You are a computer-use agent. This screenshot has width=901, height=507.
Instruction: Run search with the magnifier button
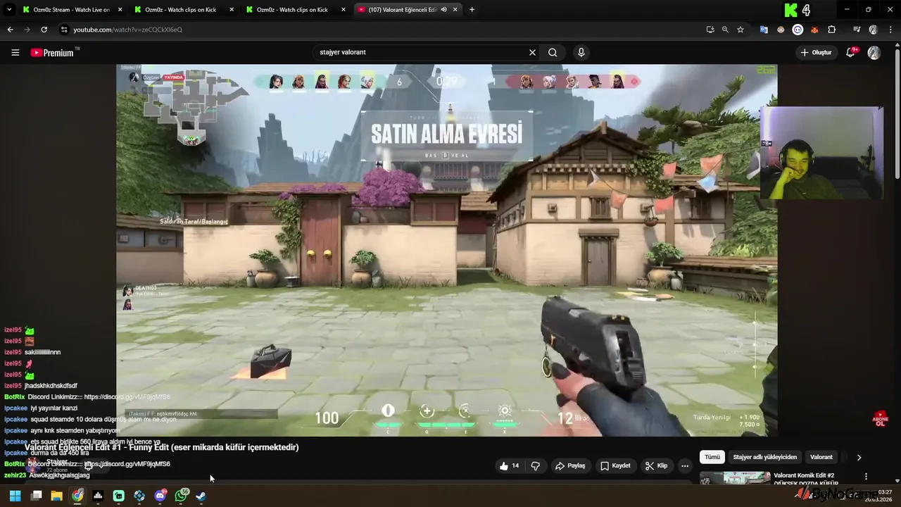[553, 52]
